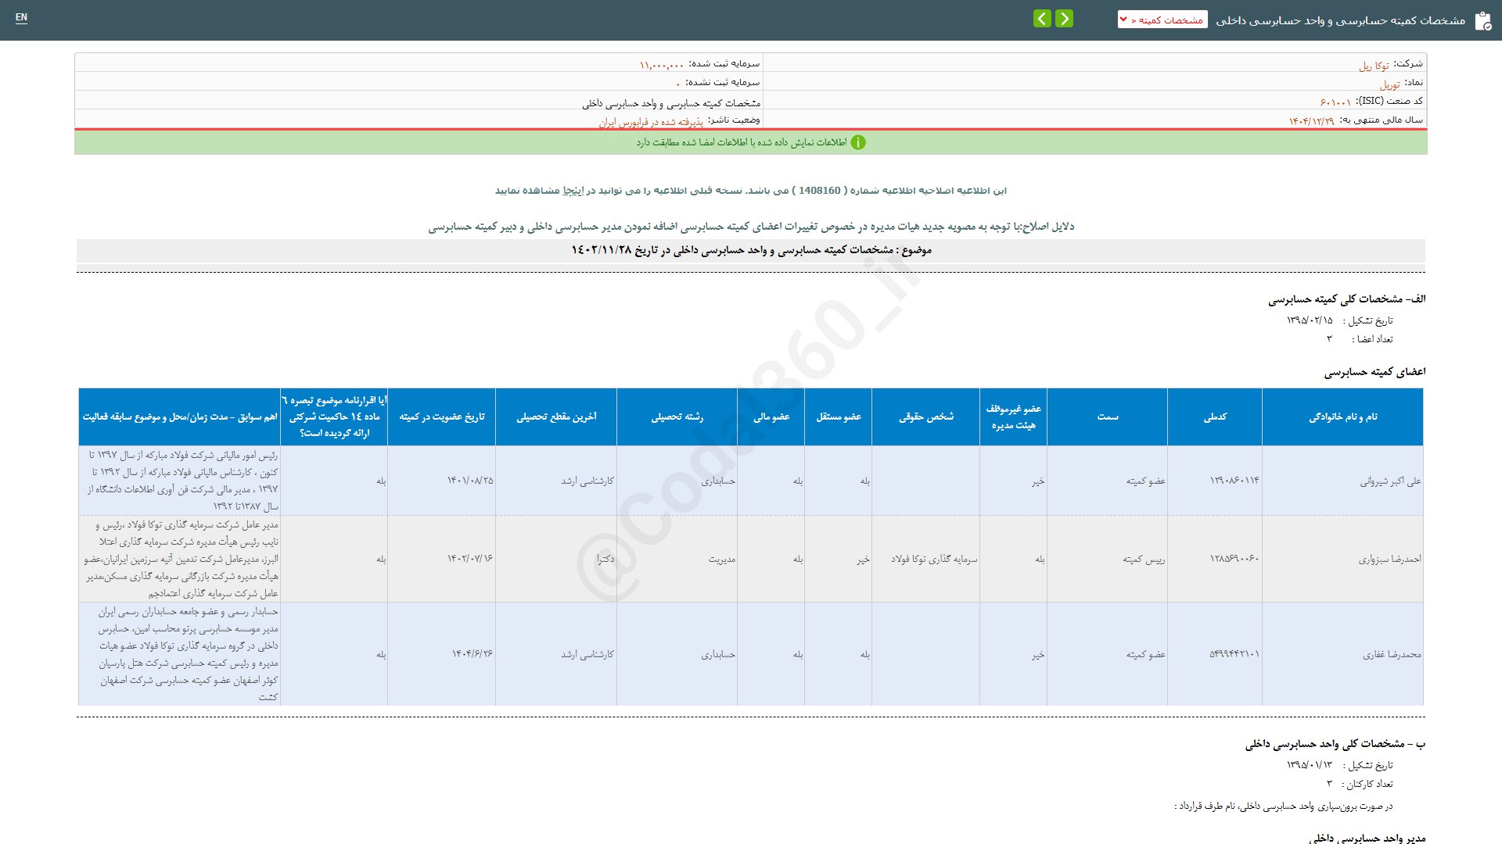Click the green right arrow navigation button
The image size is (1502, 844).
(x=1064, y=19)
